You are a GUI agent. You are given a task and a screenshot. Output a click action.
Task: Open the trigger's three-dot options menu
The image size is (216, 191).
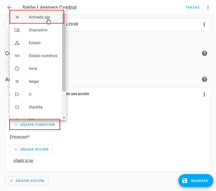point(204,24)
